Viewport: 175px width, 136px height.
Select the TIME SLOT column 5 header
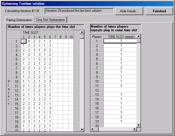(x=45, y=37)
